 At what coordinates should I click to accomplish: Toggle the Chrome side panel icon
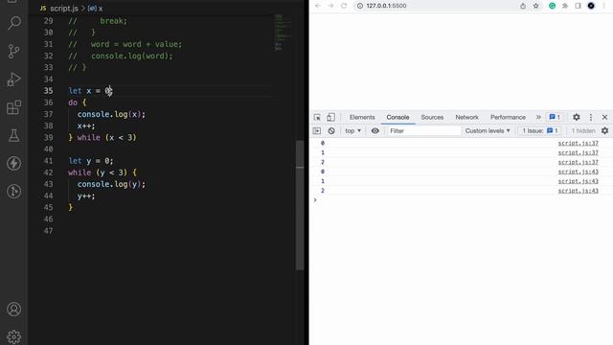tap(578, 6)
